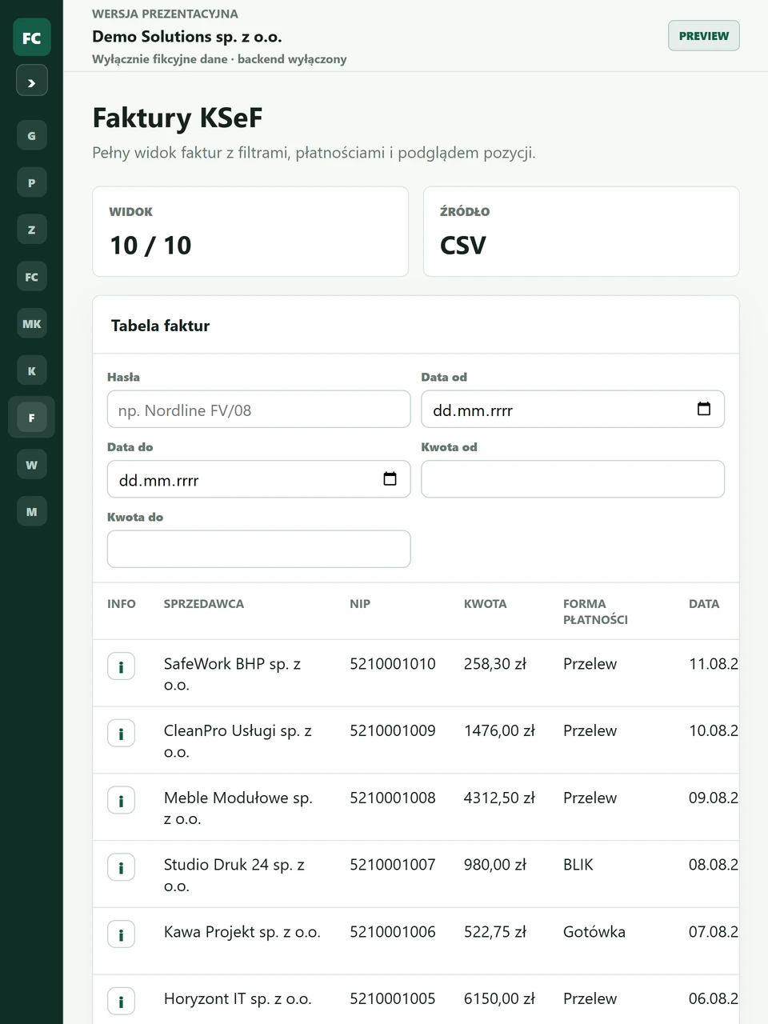Click the INFO column header
Viewport: 768px width, 1024px height.
[122, 604]
